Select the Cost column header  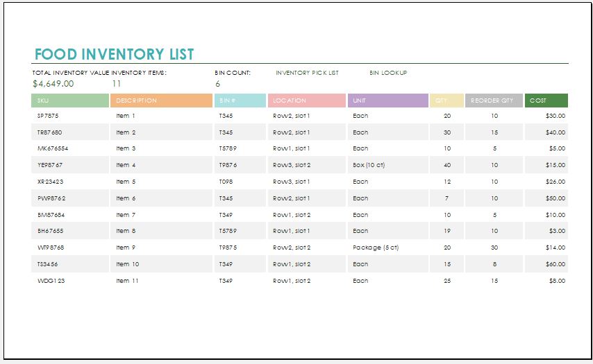point(546,101)
